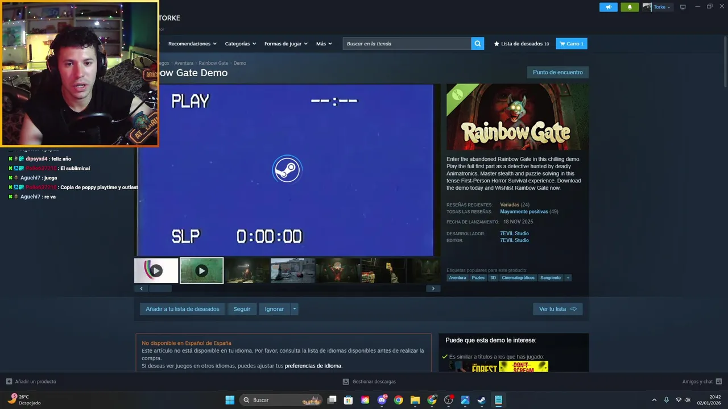Open Amigos y chat
Screen dimensions: 728x409
click(702, 382)
